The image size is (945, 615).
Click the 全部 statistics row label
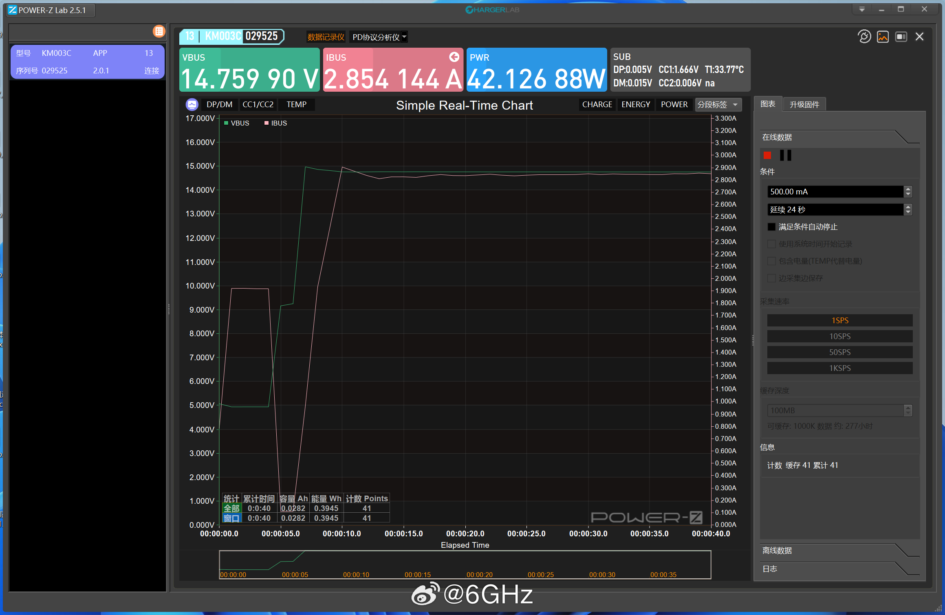coord(231,509)
